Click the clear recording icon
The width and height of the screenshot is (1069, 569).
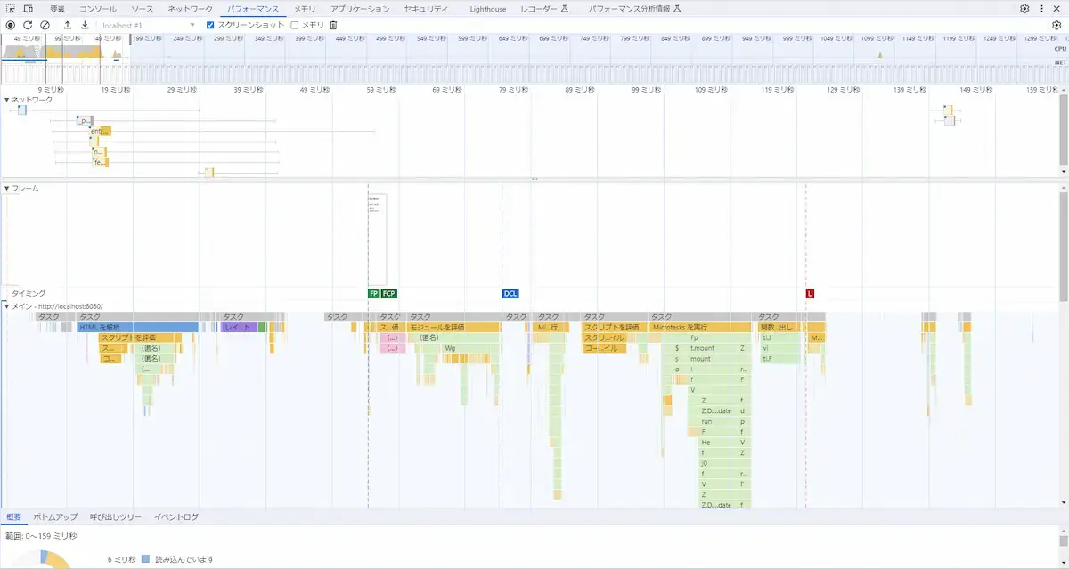point(45,25)
